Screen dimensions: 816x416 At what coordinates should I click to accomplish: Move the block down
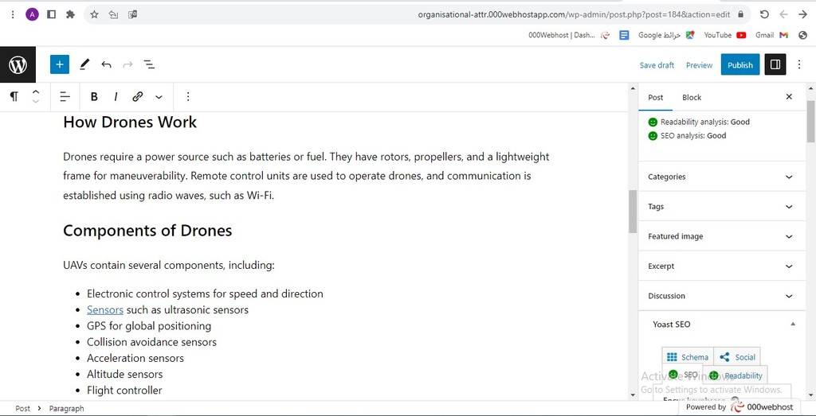click(x=35, y=101)
